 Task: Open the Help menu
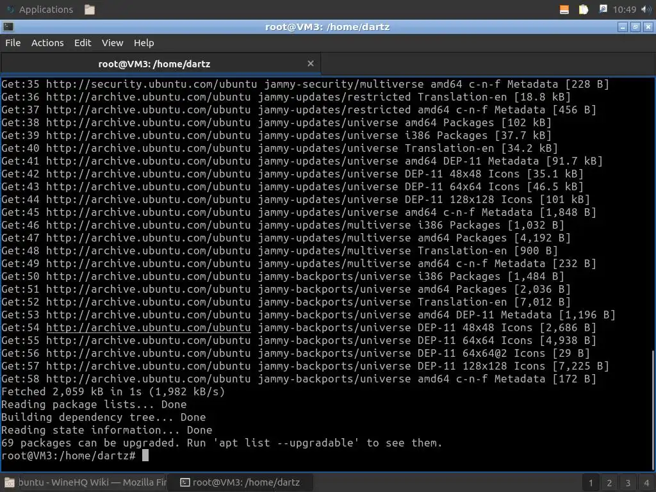144,43
